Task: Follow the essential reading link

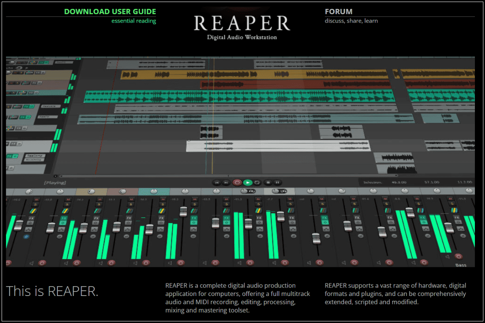Action: coord(134,21)
